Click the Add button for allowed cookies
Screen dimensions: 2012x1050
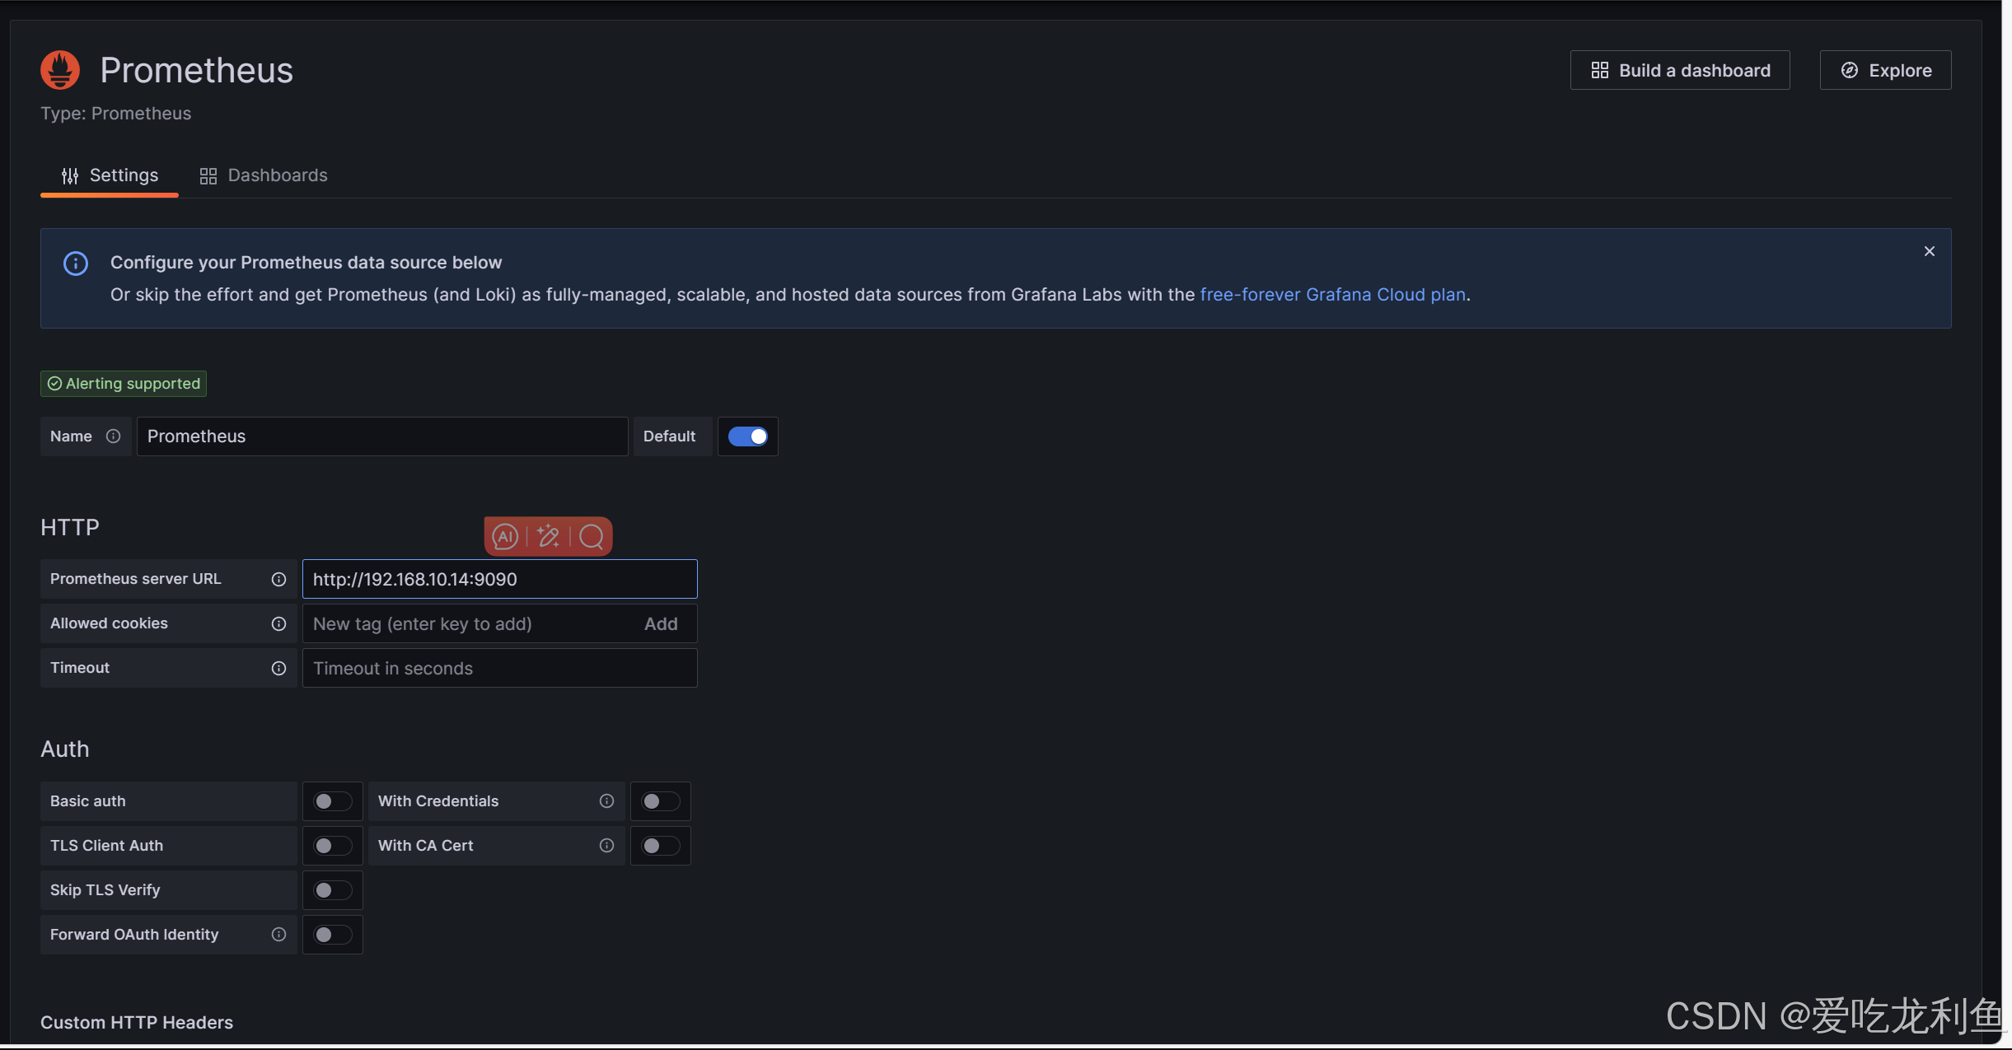(x=661, y=624)
